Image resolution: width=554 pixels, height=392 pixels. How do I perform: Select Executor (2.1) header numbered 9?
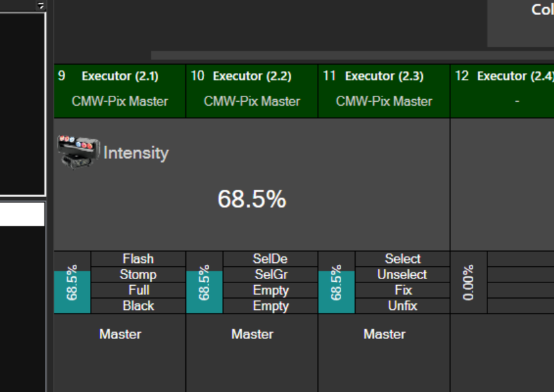pos(120,90)
